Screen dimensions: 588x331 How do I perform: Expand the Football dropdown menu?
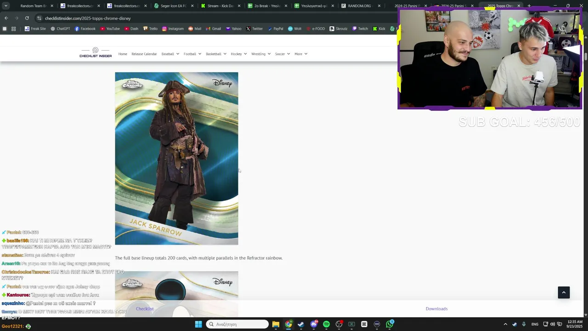pos(192,54)
